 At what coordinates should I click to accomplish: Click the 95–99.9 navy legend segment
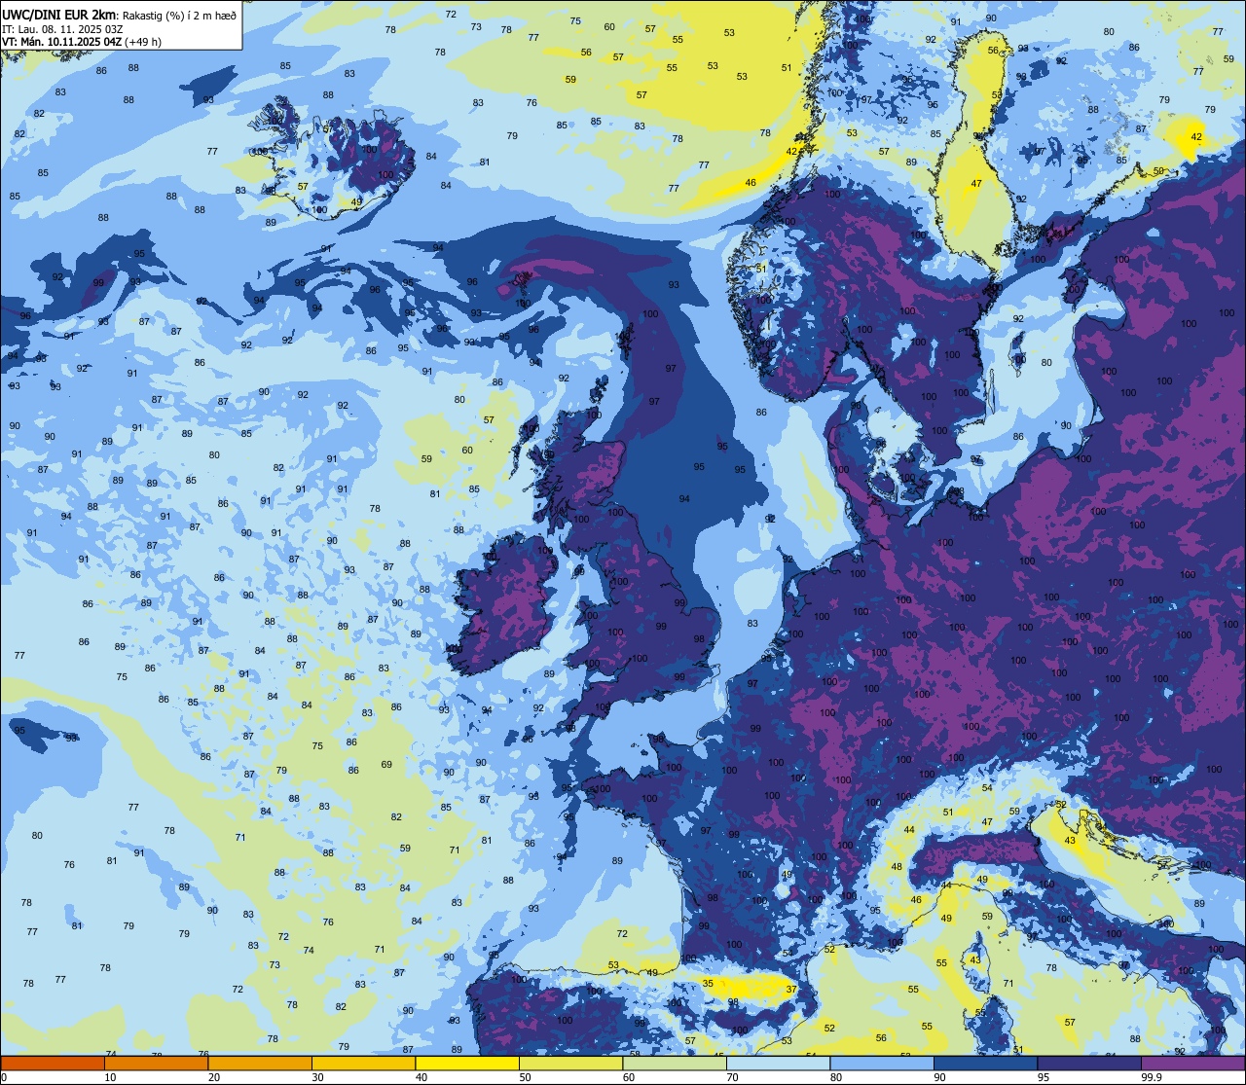(1089, 1064)
